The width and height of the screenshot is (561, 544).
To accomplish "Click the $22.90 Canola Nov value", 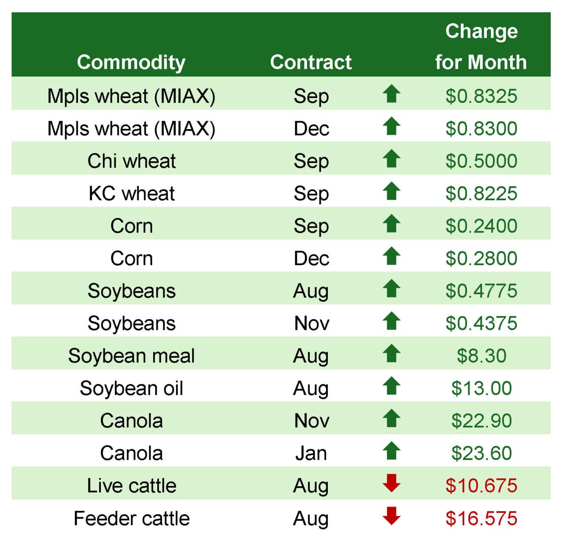I will click(x=481, y=421).
